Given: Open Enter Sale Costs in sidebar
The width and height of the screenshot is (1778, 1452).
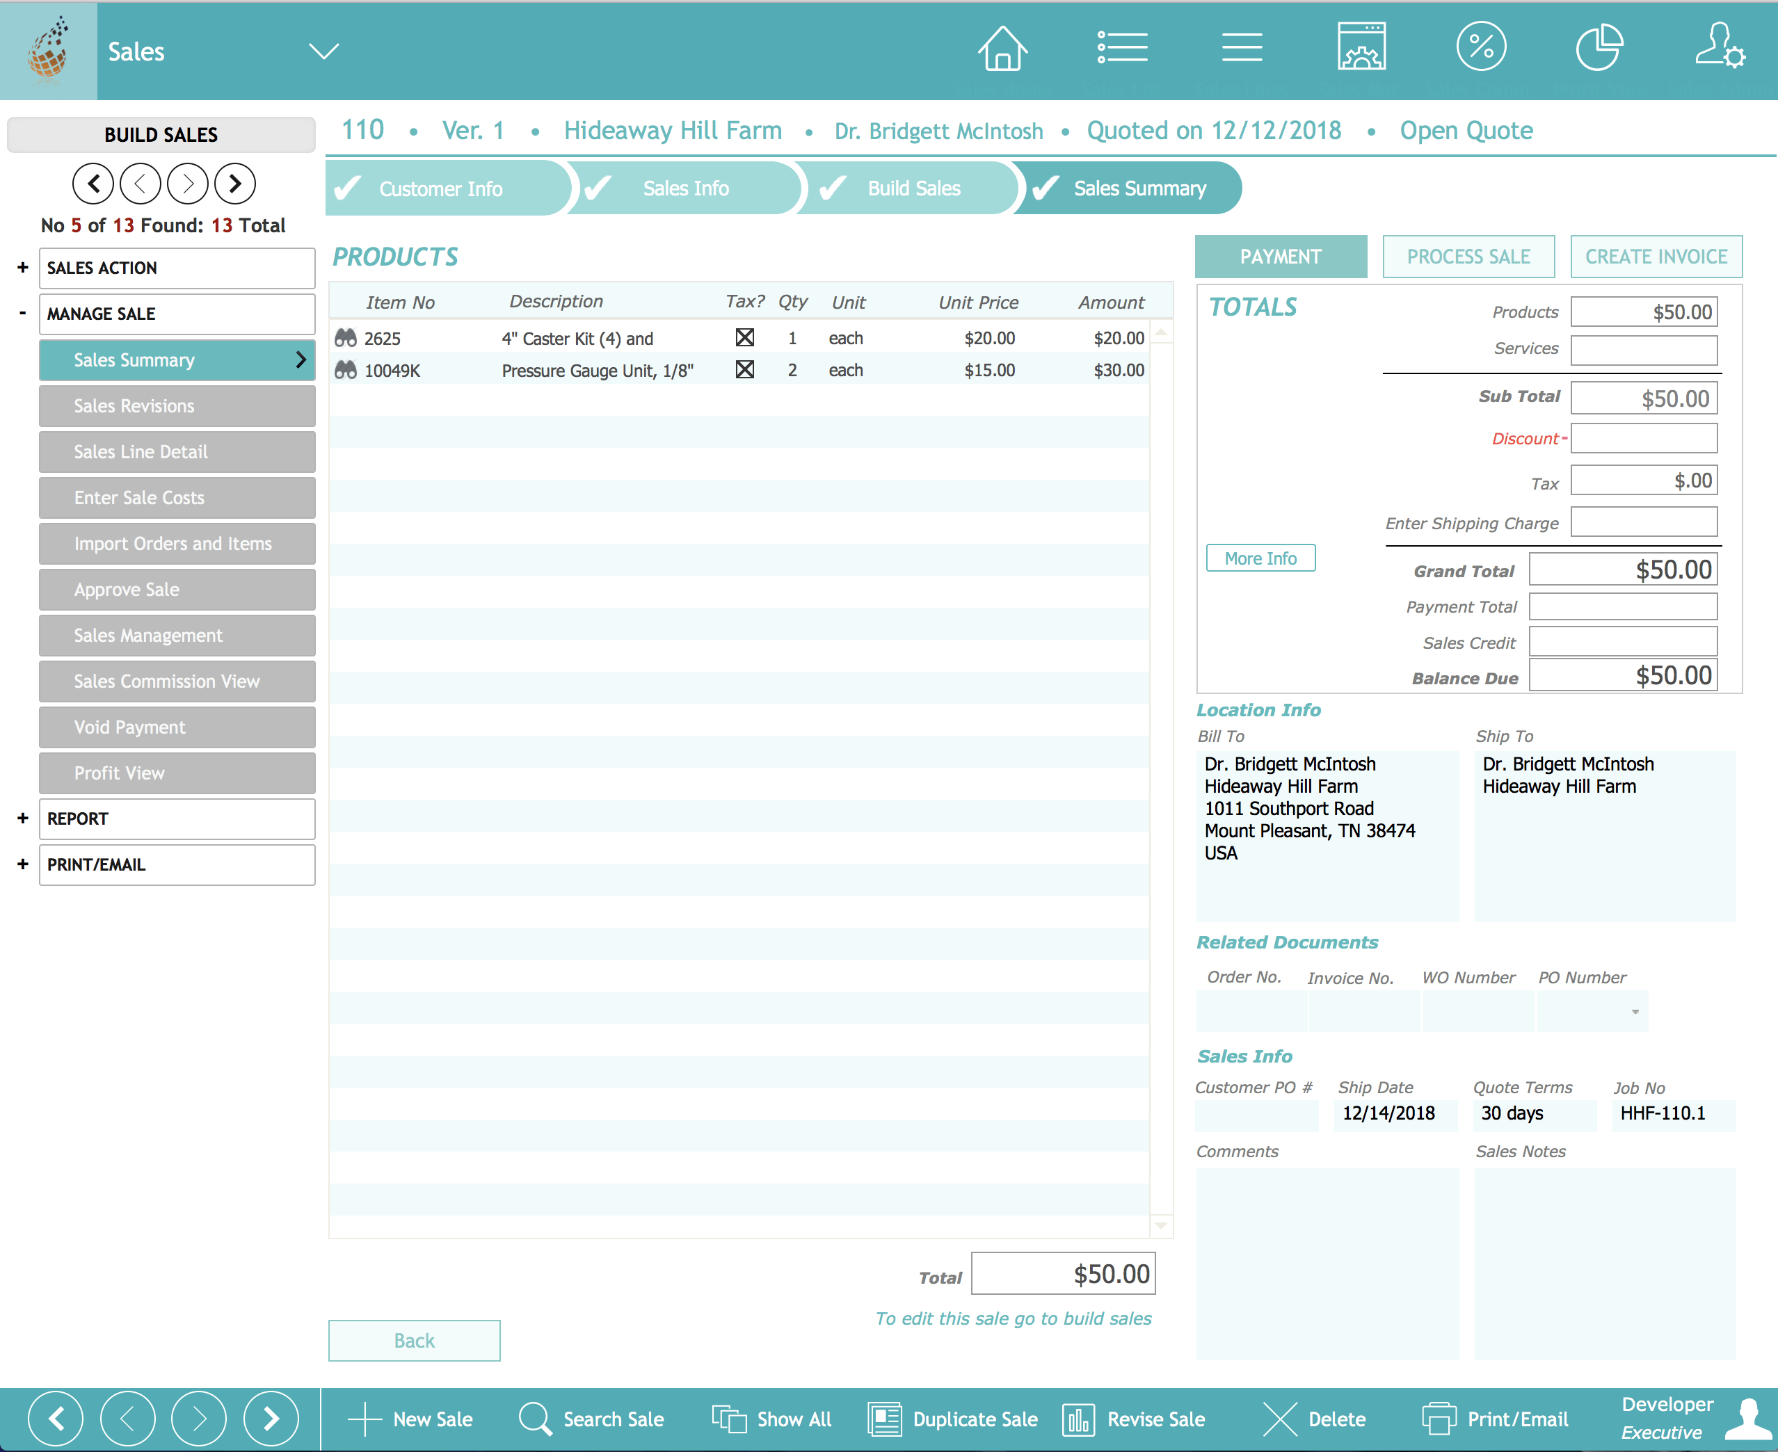Looking at the screenshot, I should [x=177, y=498].
